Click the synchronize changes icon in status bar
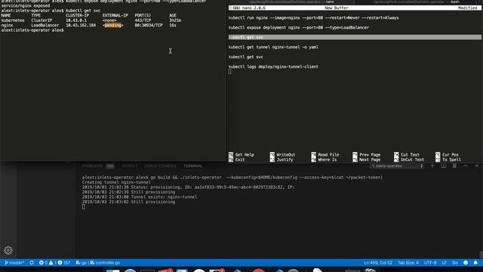Screen dimensions: 483x272 click(x=32, y=263)
